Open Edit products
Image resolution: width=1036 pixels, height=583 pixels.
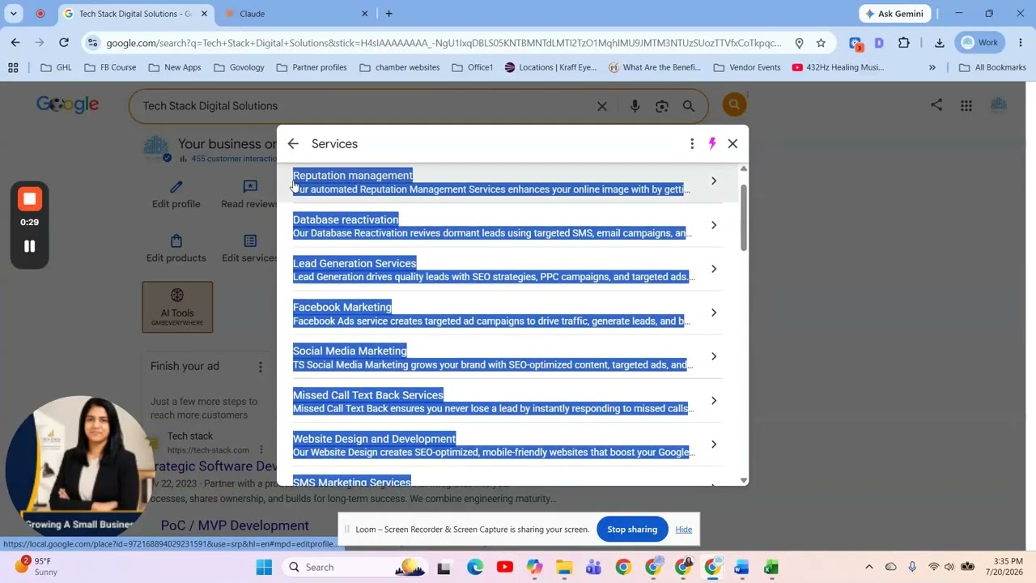click(176, 249)
